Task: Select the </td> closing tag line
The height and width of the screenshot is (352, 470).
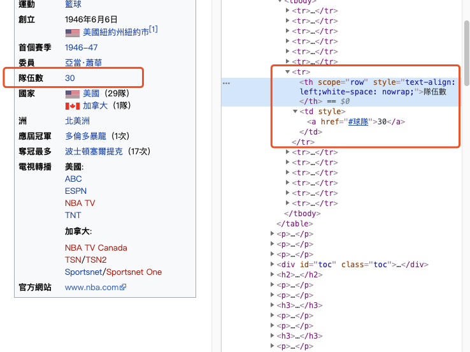Action: click(x=311, y=132)
